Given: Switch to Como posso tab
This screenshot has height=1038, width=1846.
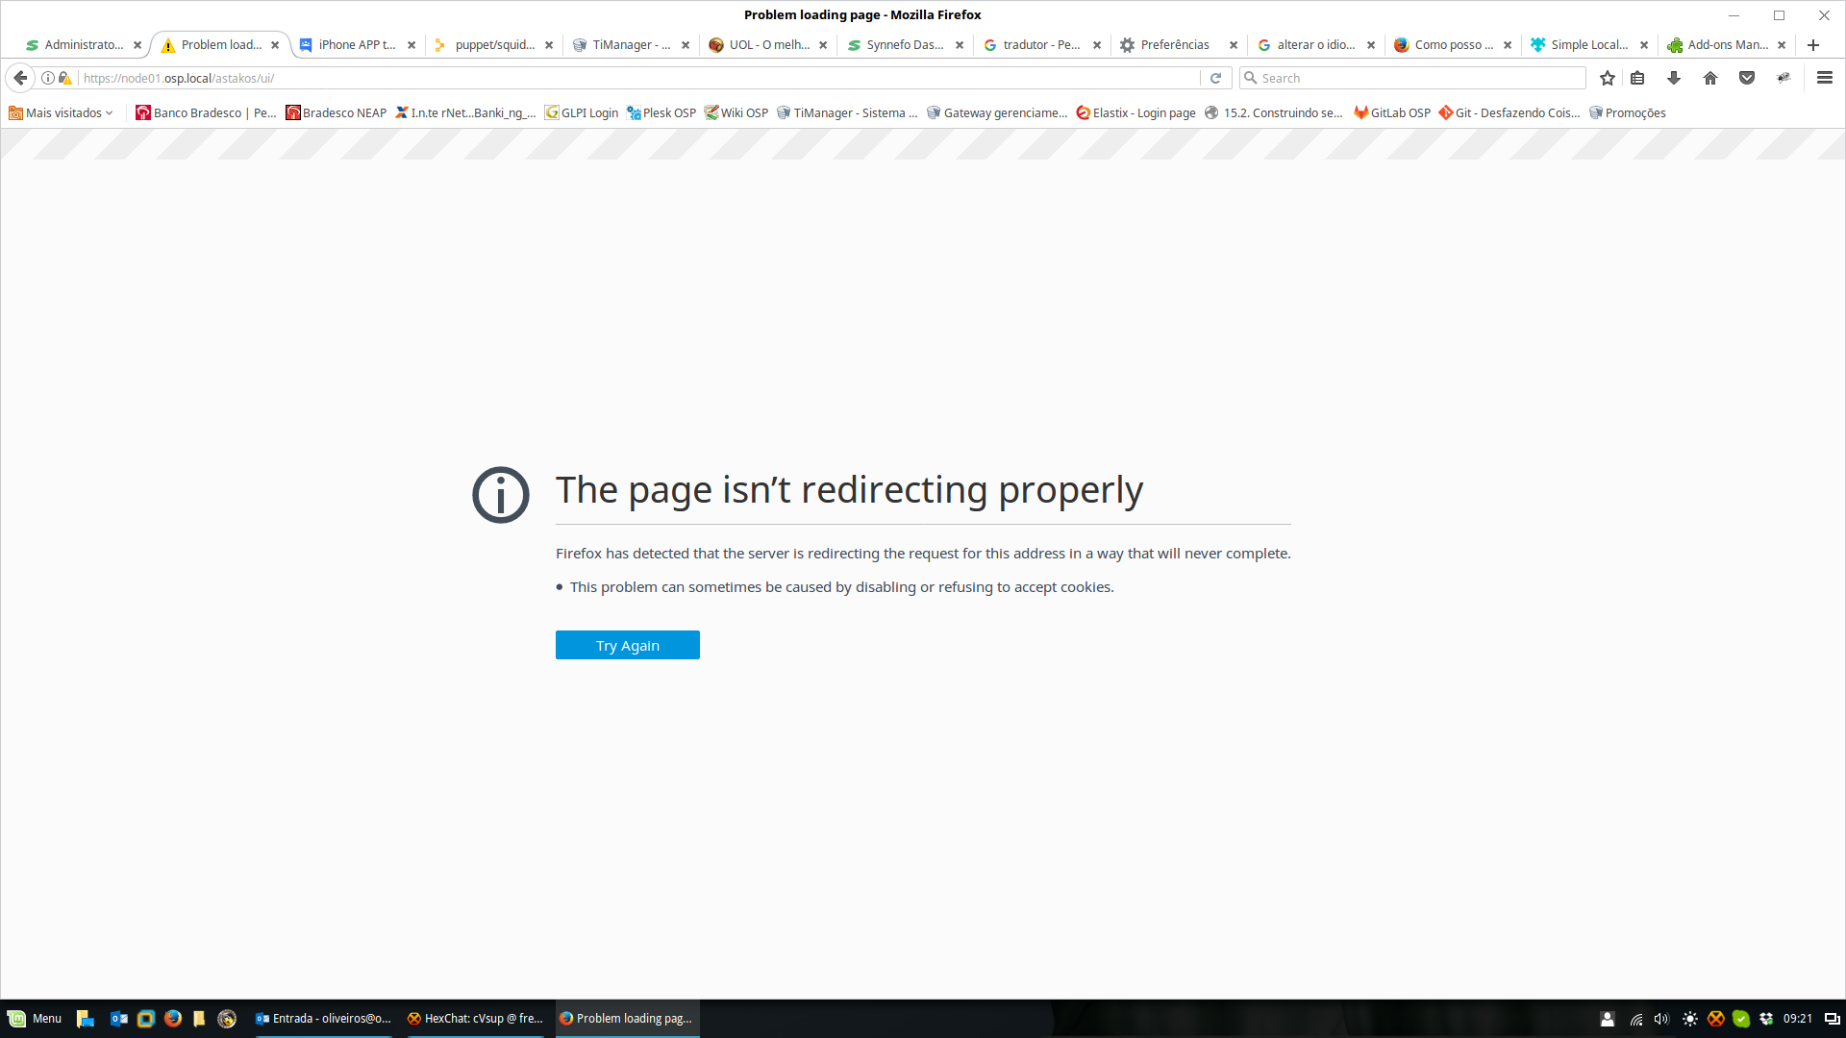Looking at the screenshot, I should tap(1453, 45).
